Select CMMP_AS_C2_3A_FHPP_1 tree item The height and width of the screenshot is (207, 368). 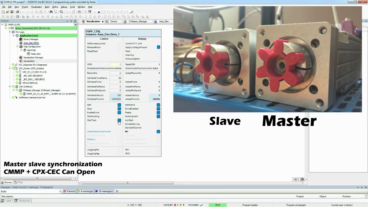51,94
